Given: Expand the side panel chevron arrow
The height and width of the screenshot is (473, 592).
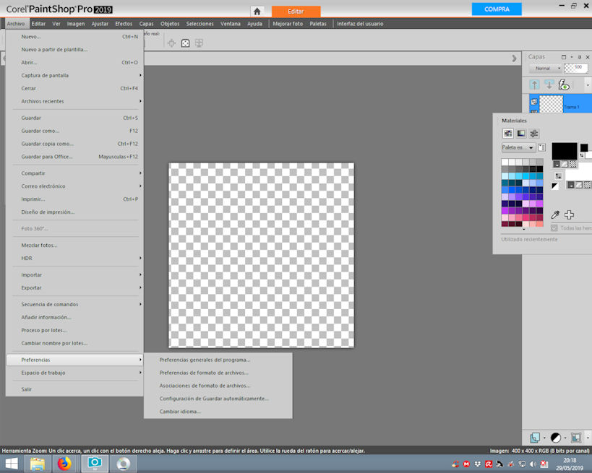Looking at the screenshot, I should pos(514,58).
